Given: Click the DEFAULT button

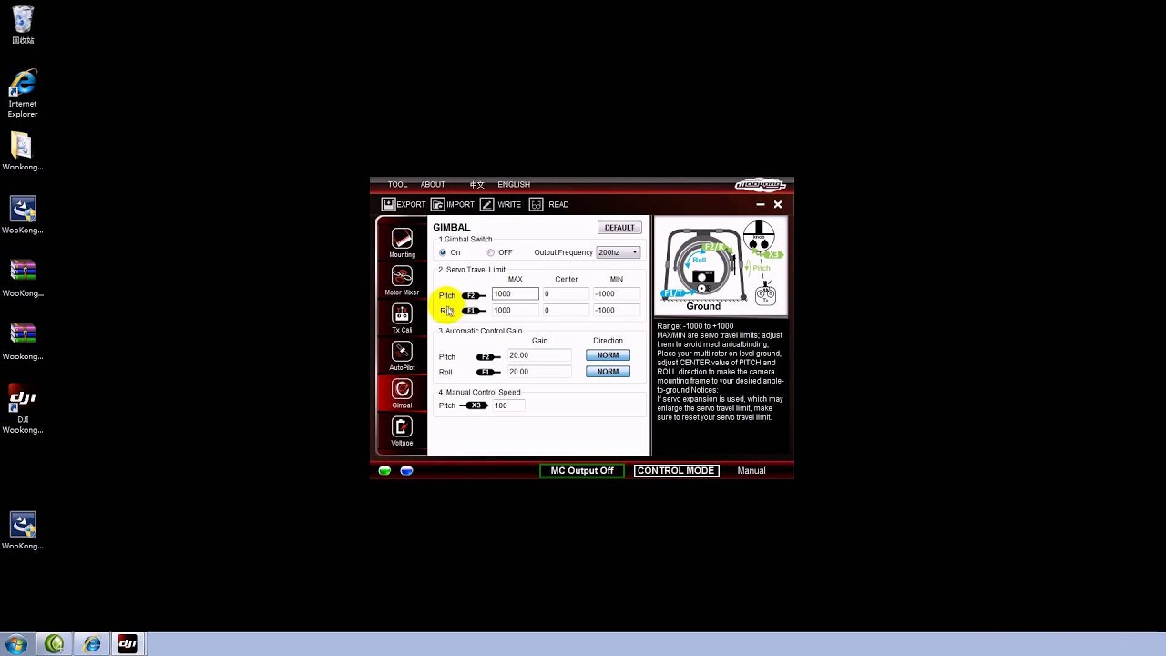Looking at the screenshot, I should 619,228.
